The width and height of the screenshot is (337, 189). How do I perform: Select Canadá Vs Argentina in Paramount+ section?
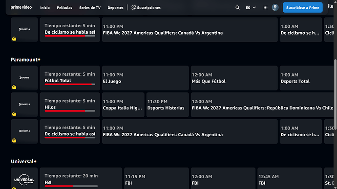coord(190,131)
